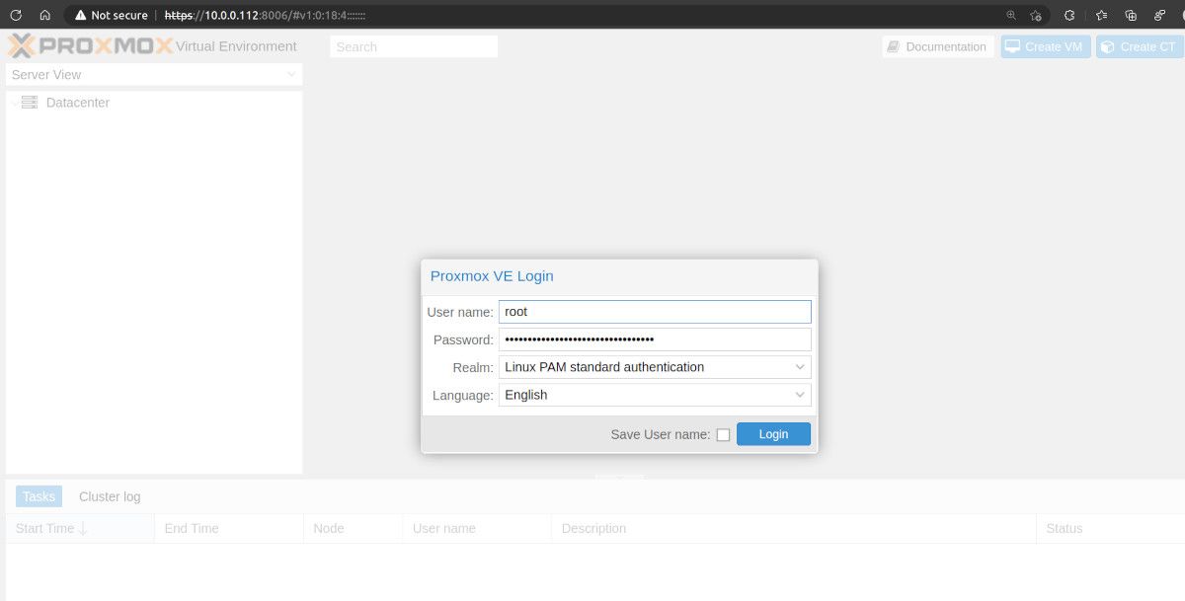Open Documentation using the book icon

click(x=893, y=46)
